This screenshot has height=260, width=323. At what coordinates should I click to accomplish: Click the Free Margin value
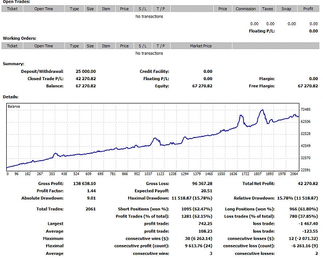pos(308,86)
